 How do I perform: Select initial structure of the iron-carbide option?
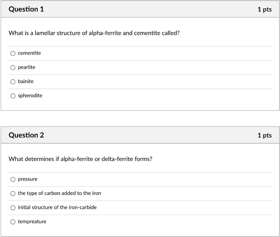coord(57,208)
